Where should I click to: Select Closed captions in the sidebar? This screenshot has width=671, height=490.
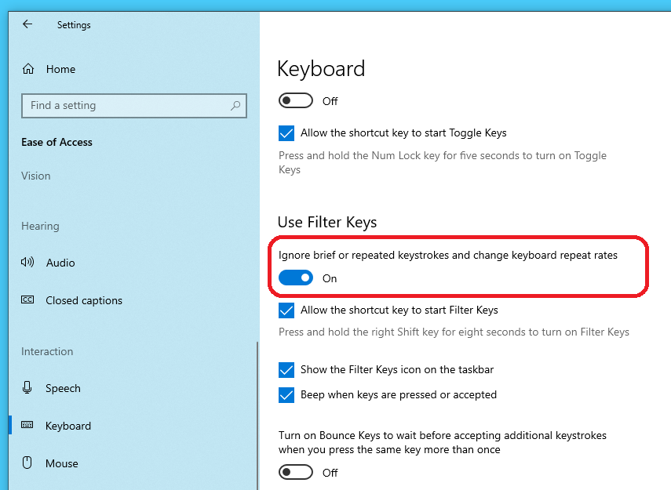(x=84, y=300)
